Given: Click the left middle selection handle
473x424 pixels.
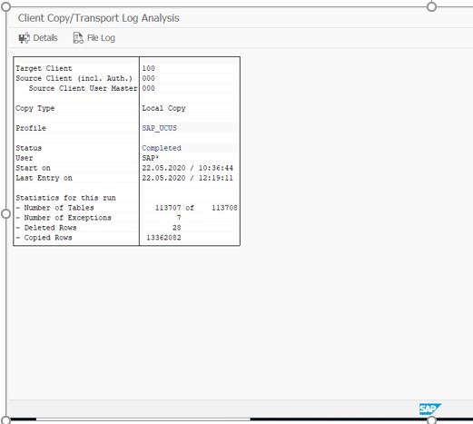Looking at the screenshot, I should tap(5, 214).
